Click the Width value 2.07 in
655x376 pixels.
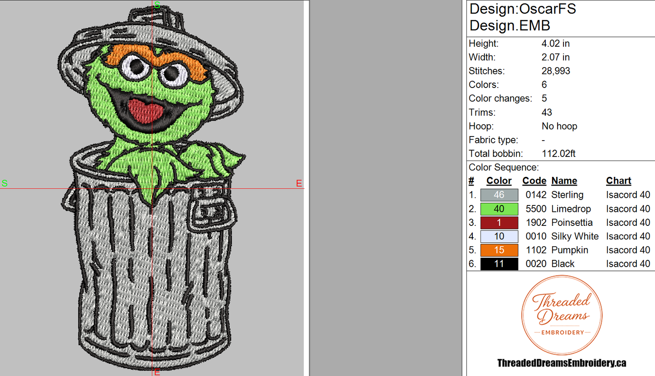coord(556,57)
